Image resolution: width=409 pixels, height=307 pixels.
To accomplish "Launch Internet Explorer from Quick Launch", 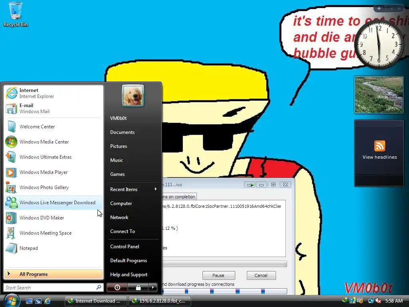I will click(x=48, y=301).
